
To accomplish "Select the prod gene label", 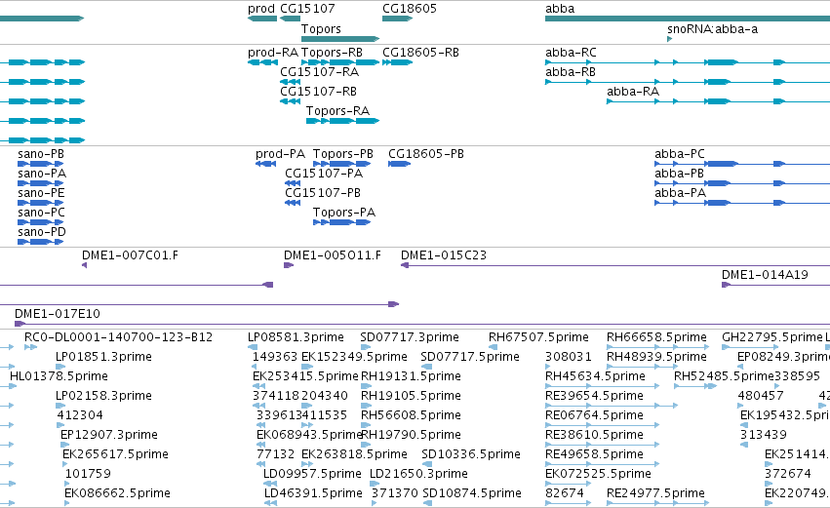I will click(x=261, y=9).
